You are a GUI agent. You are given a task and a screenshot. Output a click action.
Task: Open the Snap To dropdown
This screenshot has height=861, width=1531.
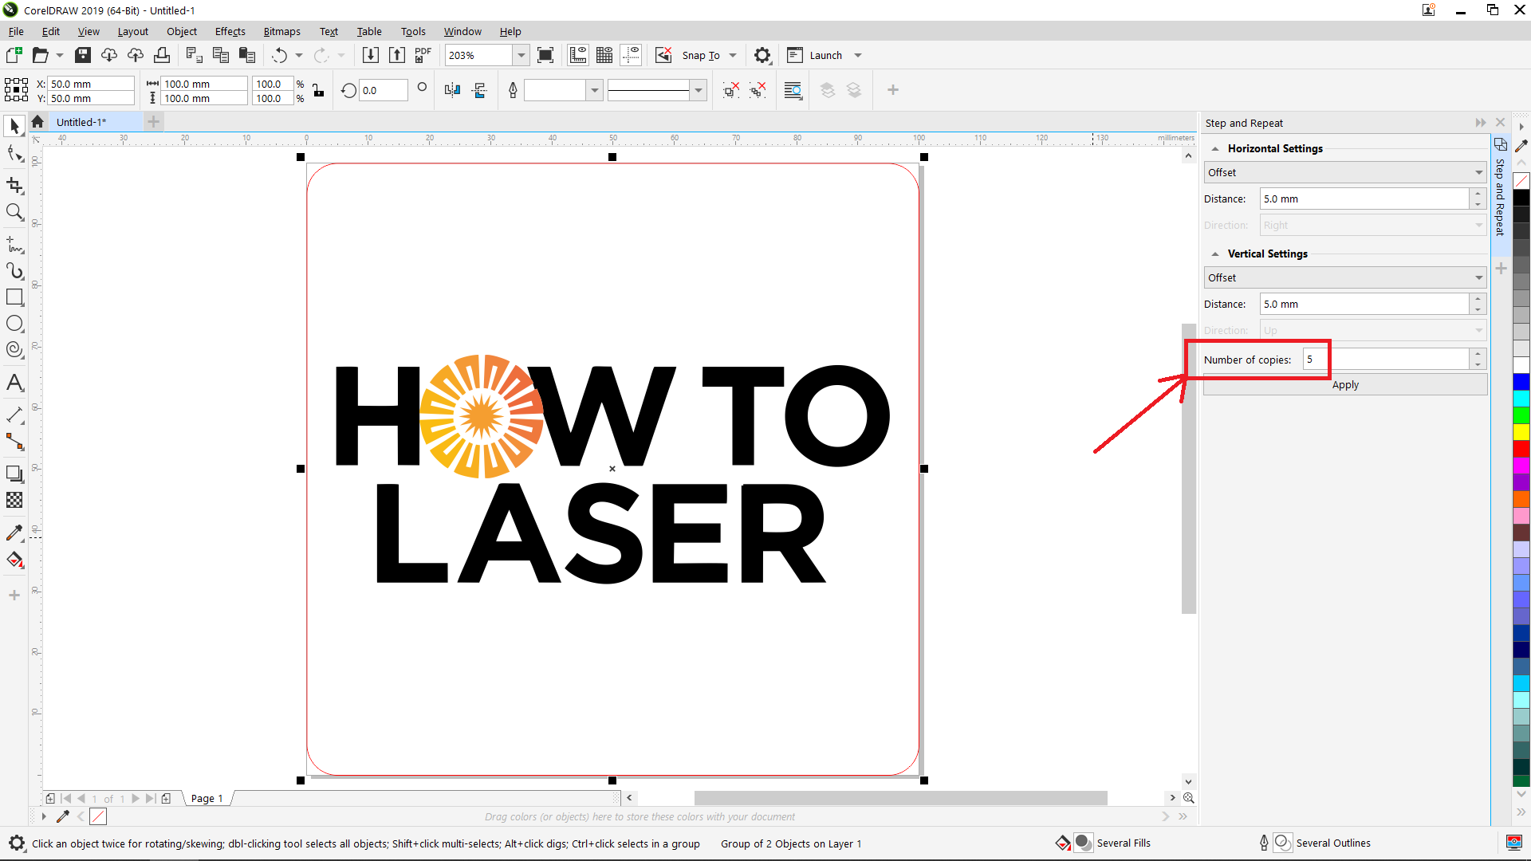click(732, 55)
